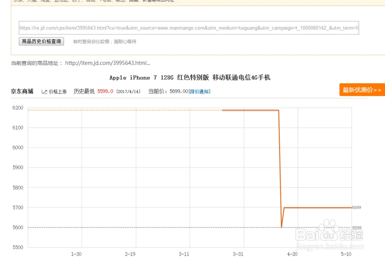The image size is (385, 260).
Task: Click the 5700 y-axis label
Action: [x=18, y=208]
